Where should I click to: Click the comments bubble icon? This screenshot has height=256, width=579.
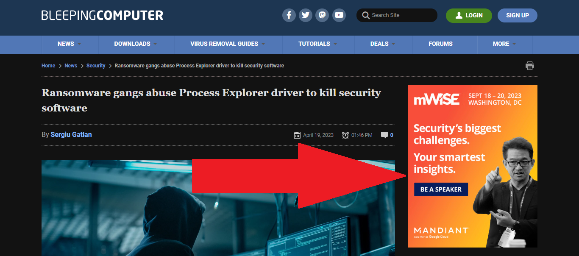pyautogui.click(x=384, y=135)
